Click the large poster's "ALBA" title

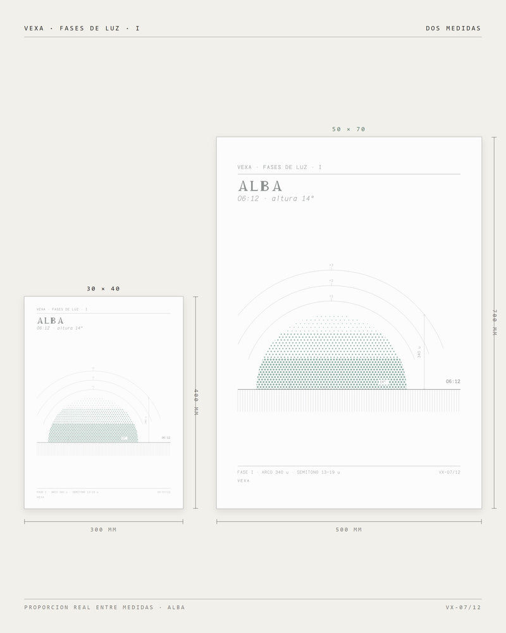(260, 186)
